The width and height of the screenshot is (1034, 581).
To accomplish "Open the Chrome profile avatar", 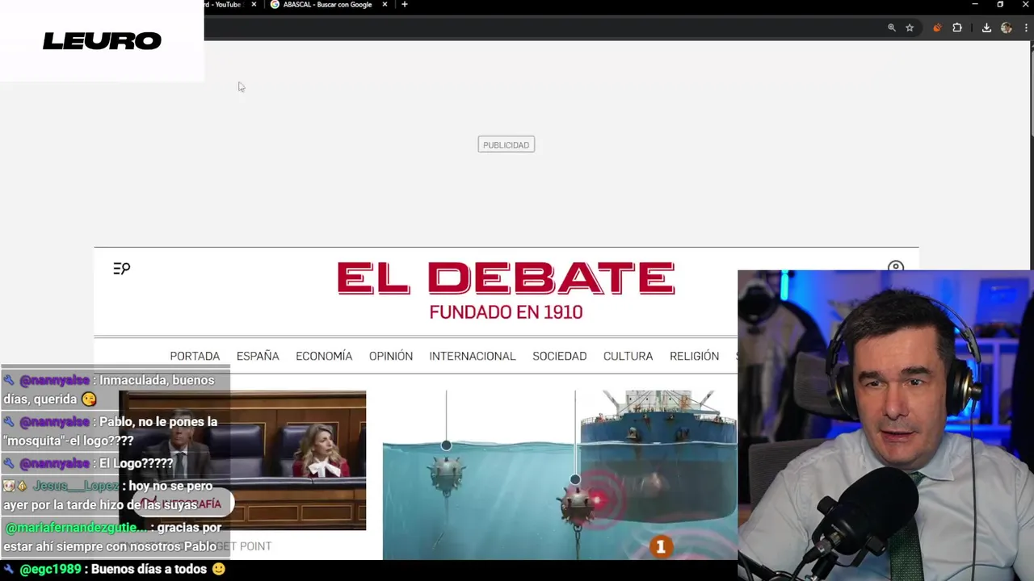I will [x=1006, y=27].
